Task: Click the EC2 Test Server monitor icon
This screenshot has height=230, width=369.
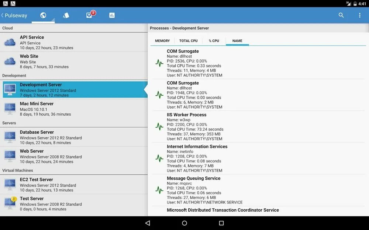Action: [10, 184]
